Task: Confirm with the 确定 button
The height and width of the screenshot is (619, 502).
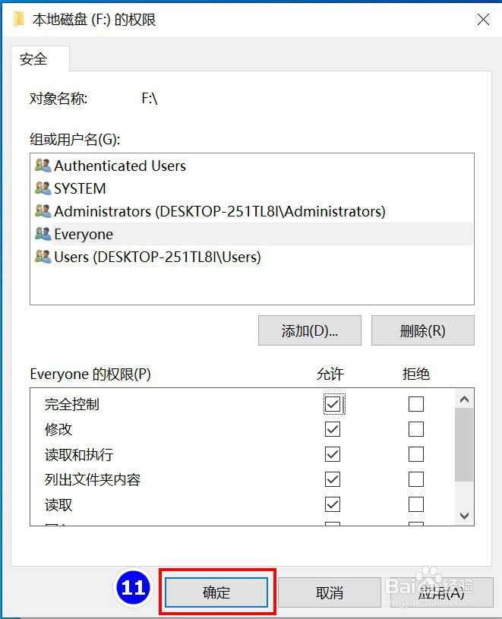Action: point(216,592)
